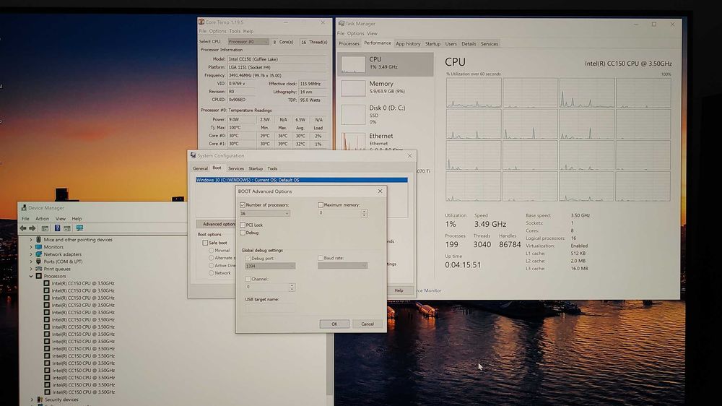Screen dimensions: 722x406
Task: Select the CPU graph thumbnail in Task Manager
Action: click(353, 64)
